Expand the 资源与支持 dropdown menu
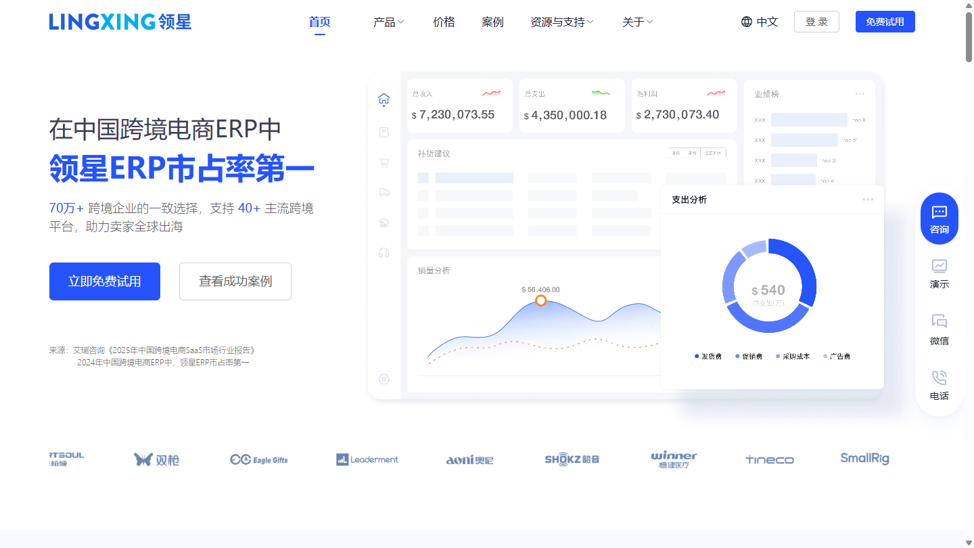974x548 pixels. (561, 22)
